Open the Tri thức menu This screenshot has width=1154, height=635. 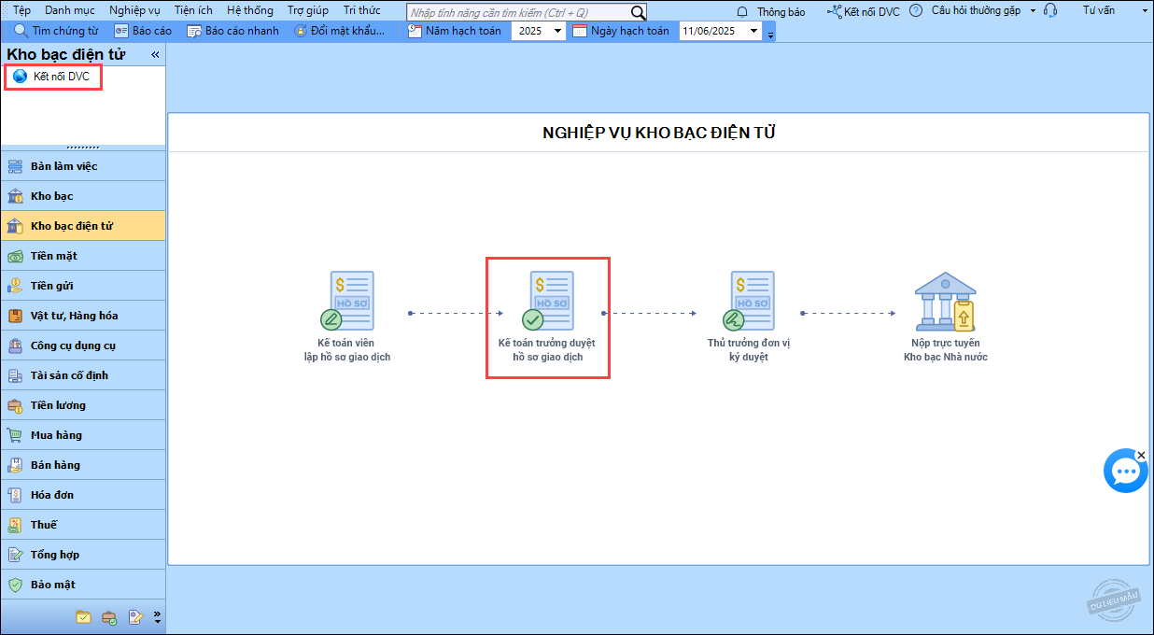coord(362,10)
